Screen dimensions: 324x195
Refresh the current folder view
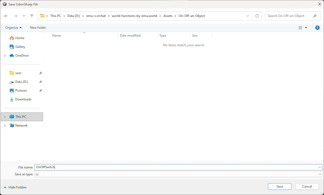click(x=257, y=16)
